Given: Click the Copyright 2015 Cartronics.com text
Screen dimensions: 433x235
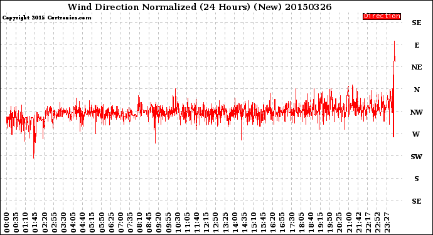Looking at the screenshot, I should point(46,18).
